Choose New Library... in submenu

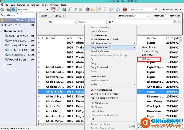149,47
